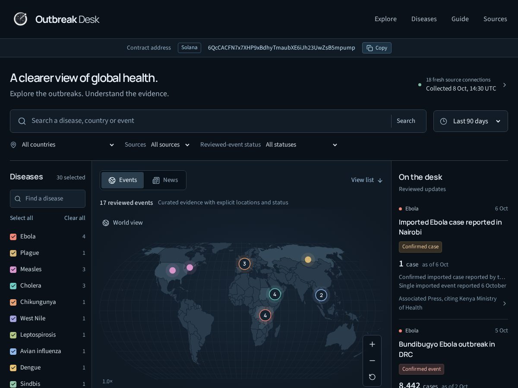Open the All sources dropdown
This screenshot has width=518, height=388.
pyautogui.click(x=171, y=145)
